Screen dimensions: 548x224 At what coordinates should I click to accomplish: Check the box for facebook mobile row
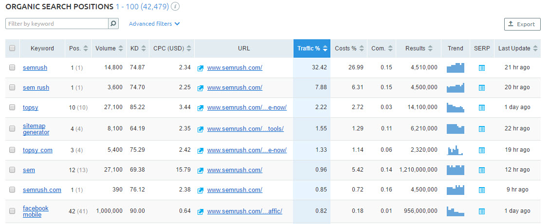coord(12,211)
